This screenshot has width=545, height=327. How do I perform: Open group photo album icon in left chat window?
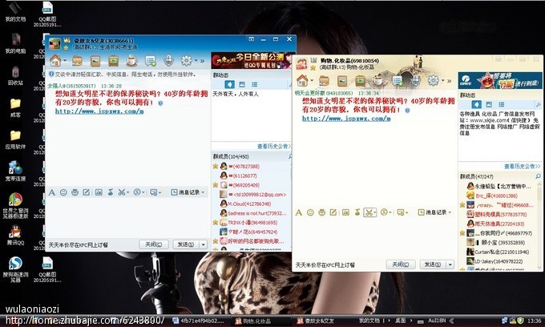(95, 61)
